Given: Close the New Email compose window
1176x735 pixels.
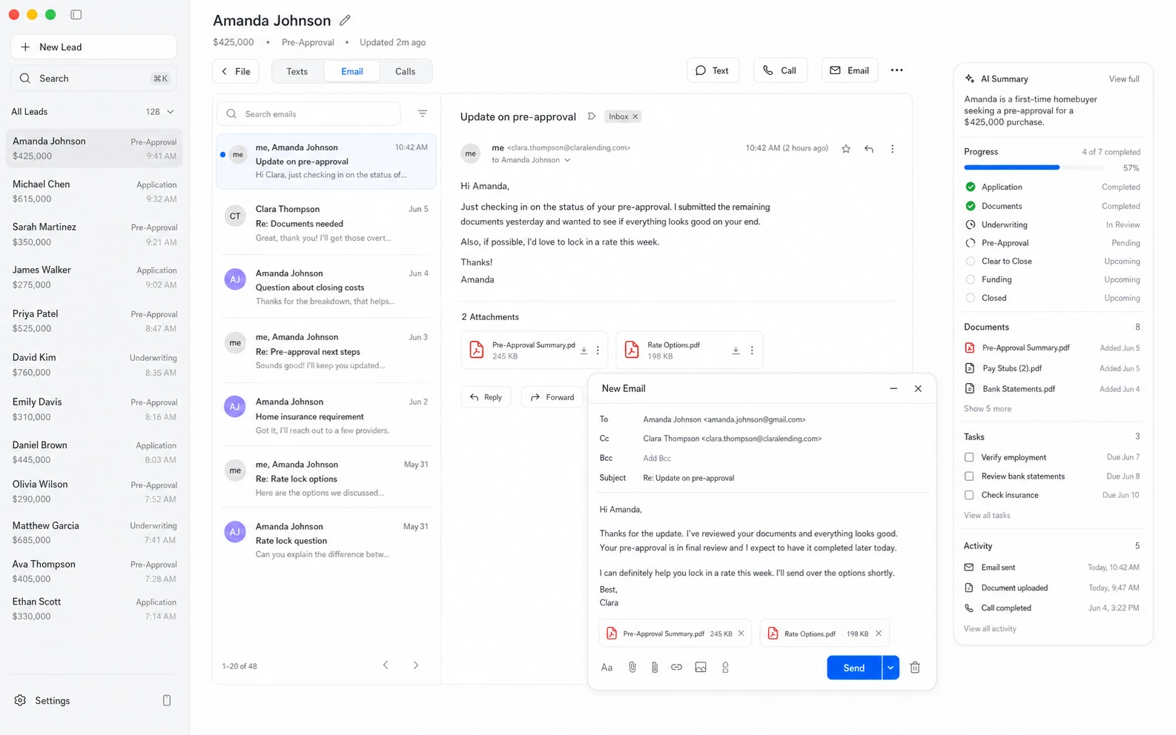Looking at the screenshot, I should (918, 388).
